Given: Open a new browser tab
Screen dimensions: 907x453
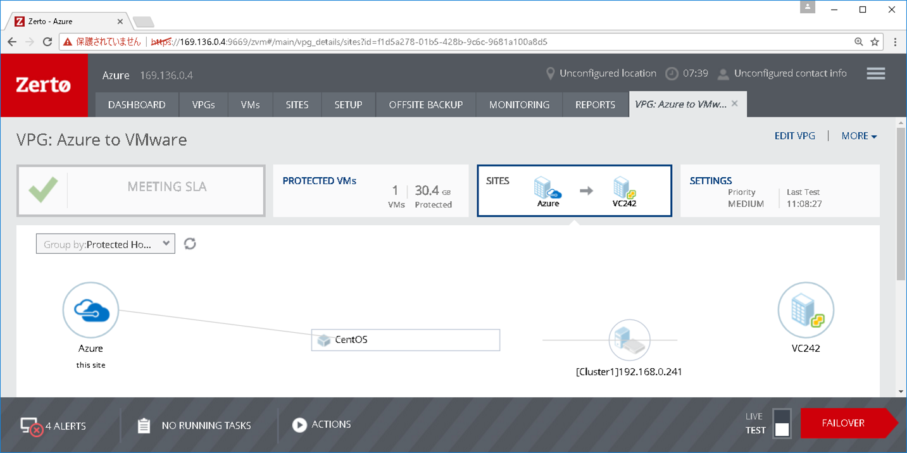Looking at the screenshot, I should coord(144,22).
